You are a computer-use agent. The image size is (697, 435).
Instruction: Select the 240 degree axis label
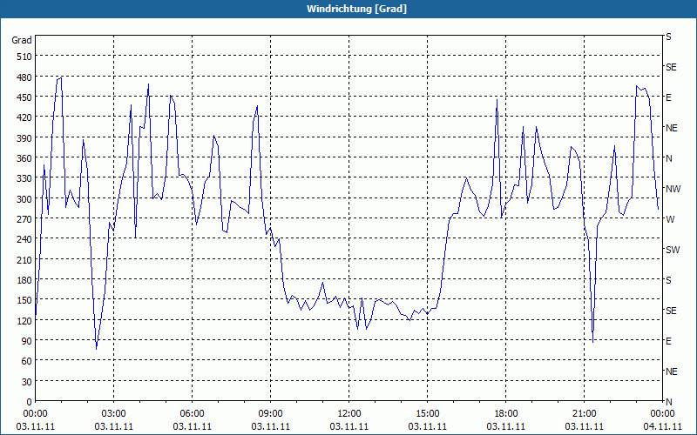pos(24,239)
